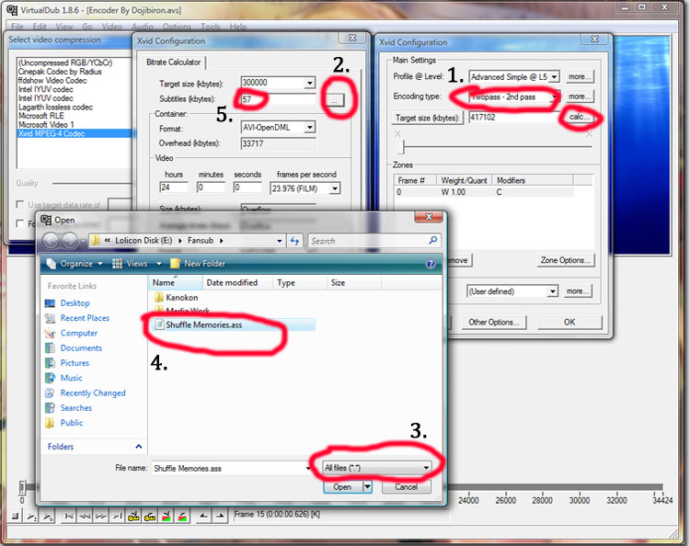Open address bar path history dropdown
Image resolution: width=690 pixels, height=546 pixels.
(280, 241)
